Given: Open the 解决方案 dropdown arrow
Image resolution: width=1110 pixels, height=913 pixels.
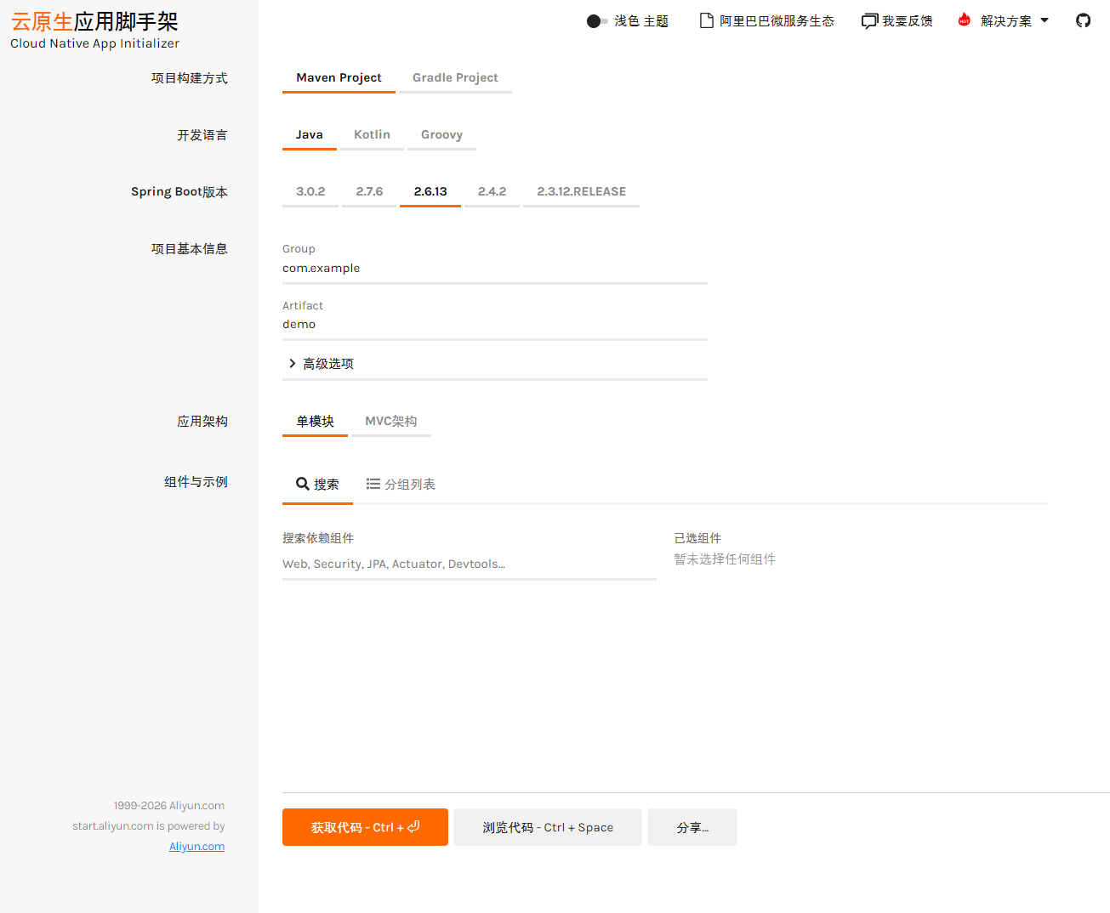Looking at the screenshot, I should 1045,20.
